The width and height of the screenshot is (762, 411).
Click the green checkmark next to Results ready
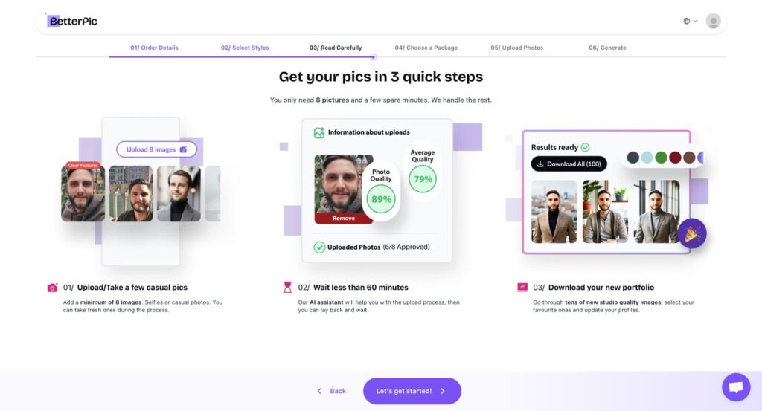585,147
